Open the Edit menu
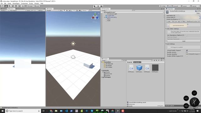The image size is (201, 113). (x=5, y=3)
